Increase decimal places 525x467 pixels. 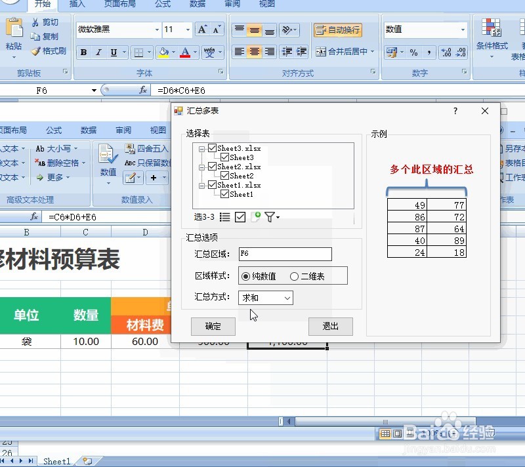pos(446,52)
